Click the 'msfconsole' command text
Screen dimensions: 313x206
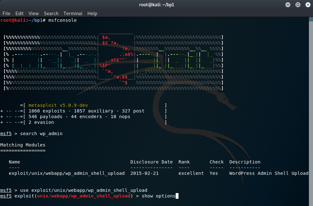tap(63, 20)
